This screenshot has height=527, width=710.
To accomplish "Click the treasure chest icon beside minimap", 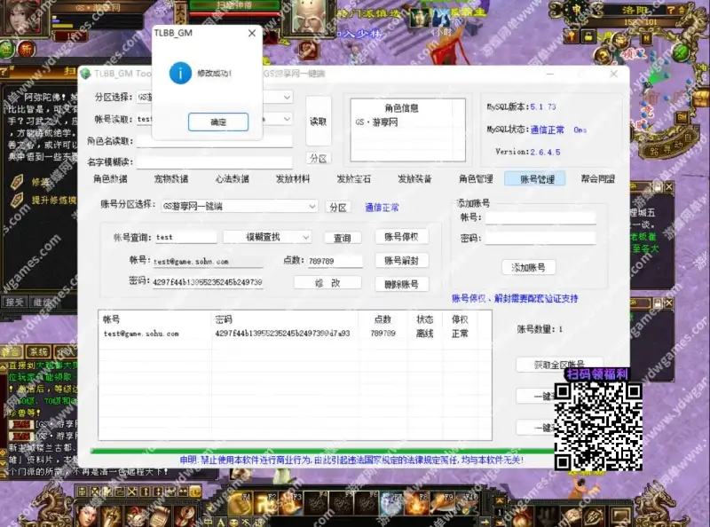I will click(x=701, y=98).
